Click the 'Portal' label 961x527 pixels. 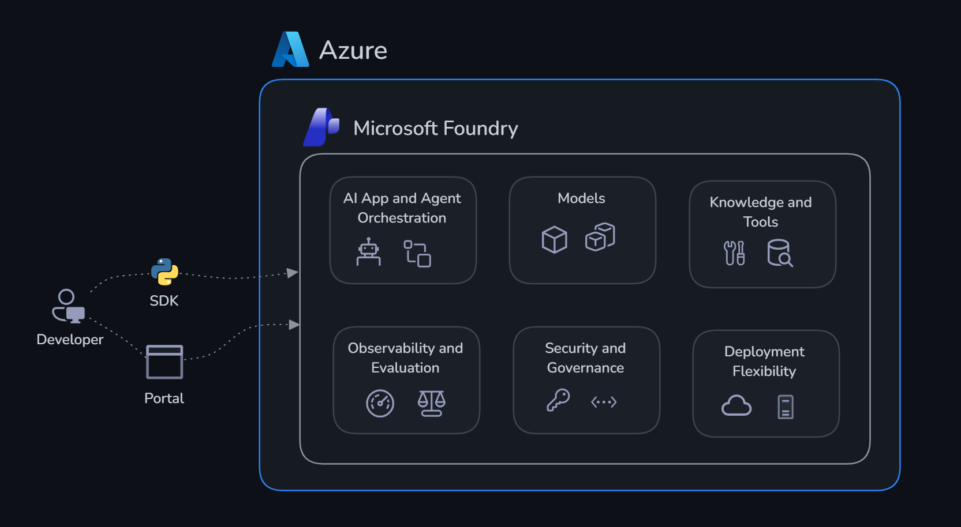(164, 398)
